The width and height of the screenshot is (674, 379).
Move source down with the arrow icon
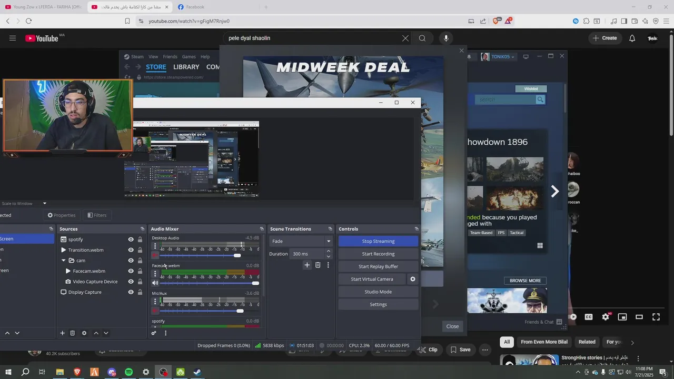coord(106,333)
